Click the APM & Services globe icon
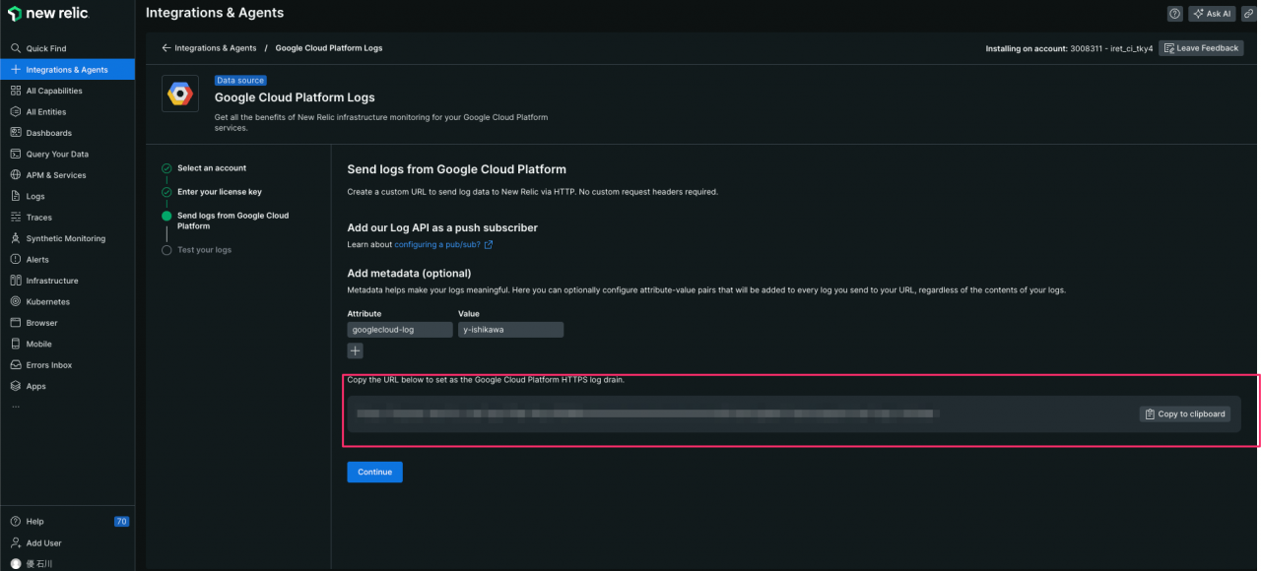Screen dimensions: 1261x571 [x=16, y=175]
